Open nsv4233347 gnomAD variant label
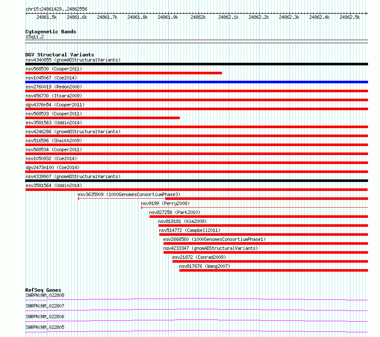Screen dimensions: 380x337 click(210, 248)
